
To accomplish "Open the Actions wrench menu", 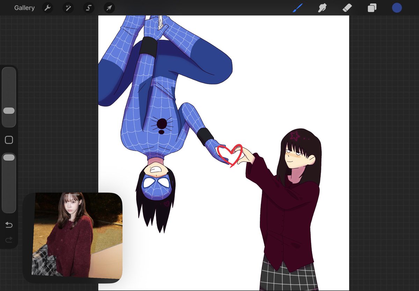I will 47,8.
